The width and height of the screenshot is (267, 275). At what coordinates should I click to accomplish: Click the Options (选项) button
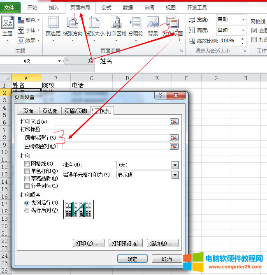coord(163,243)
